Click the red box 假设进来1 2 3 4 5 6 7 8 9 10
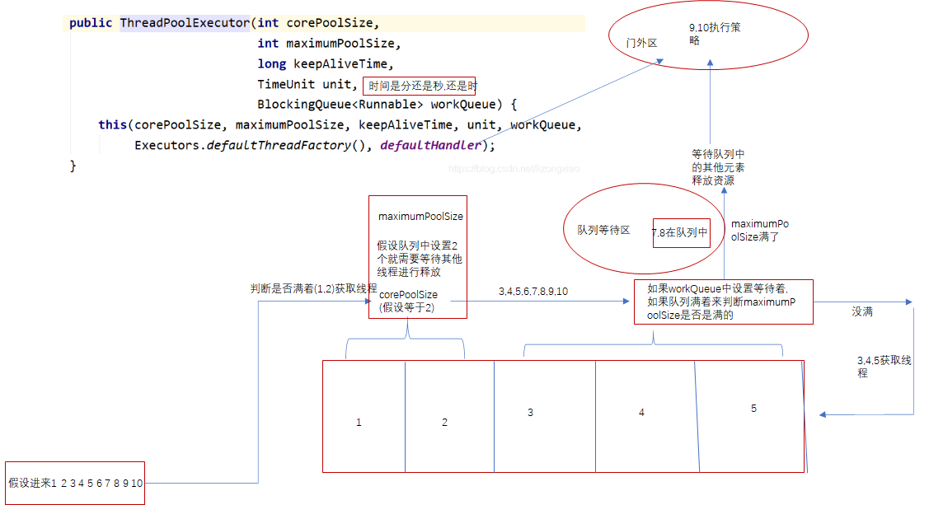 click(x=75, y=483)
